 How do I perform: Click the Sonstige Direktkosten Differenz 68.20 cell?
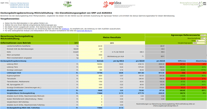click(176, 88)
